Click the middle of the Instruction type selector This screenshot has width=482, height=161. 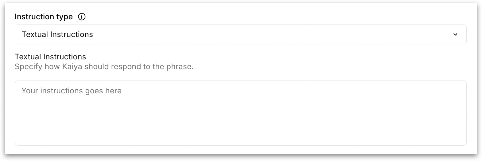(x=240, y=34)
